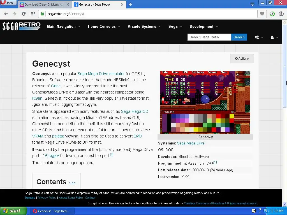The height and width of the screenshot is (215, 287).
Task: Expand hidden tray icons with arrow
Action: pyautogui.click(x=266, y=211)
